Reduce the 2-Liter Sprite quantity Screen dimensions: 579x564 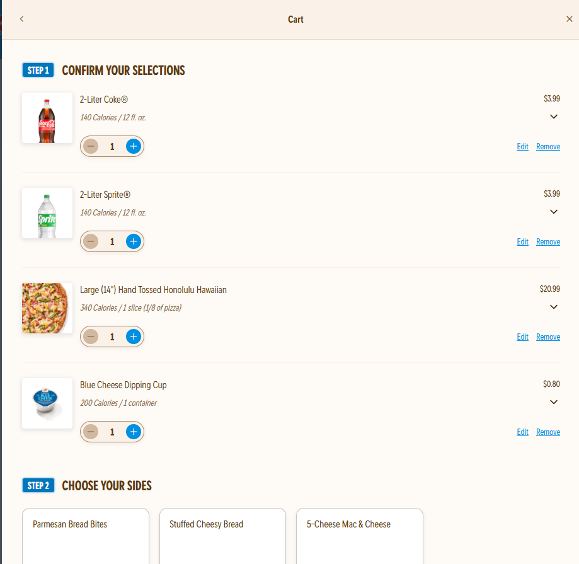tap(91, 241)
